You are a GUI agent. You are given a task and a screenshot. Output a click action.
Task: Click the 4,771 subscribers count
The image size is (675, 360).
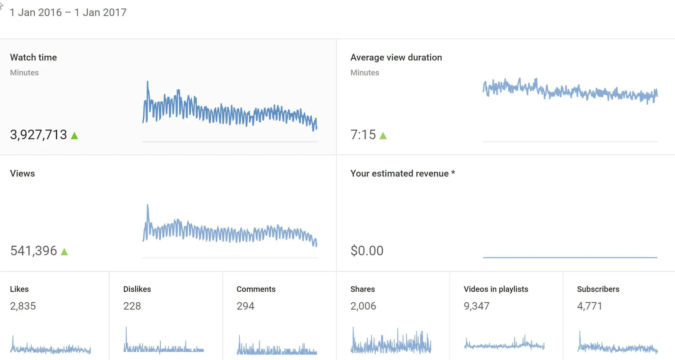(x=590, y=306)
